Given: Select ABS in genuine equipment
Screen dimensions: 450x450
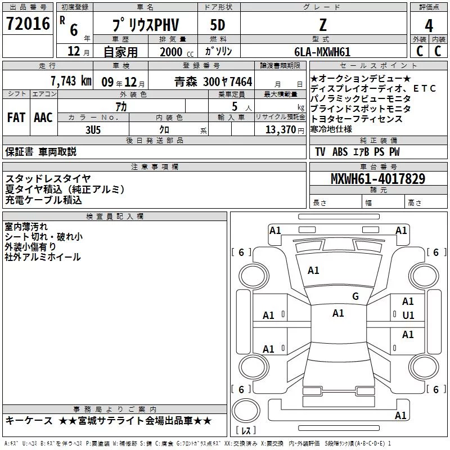Looking at the screenshot, I should [x=340, y=152].
